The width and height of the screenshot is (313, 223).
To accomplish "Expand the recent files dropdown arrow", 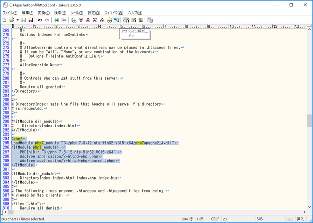I will tap(17, 20).
